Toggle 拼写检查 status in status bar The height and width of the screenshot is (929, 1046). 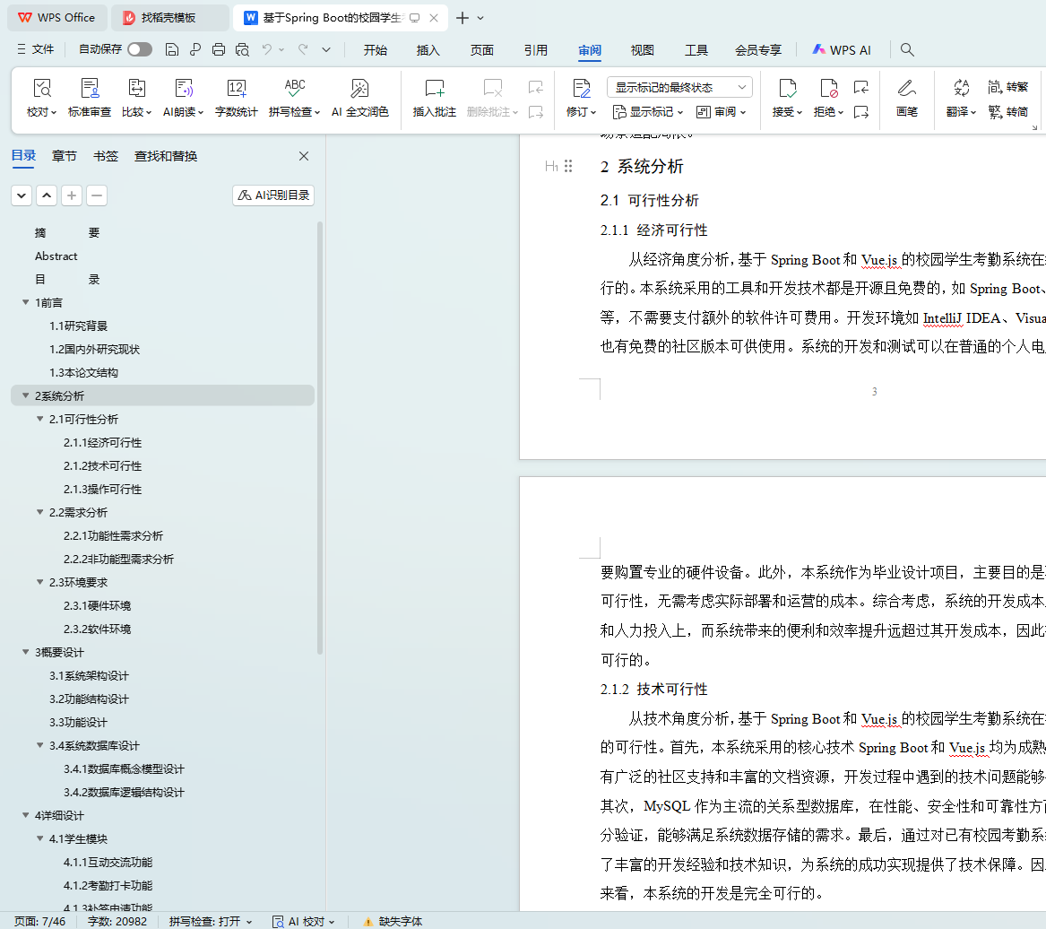pos(211,921)
